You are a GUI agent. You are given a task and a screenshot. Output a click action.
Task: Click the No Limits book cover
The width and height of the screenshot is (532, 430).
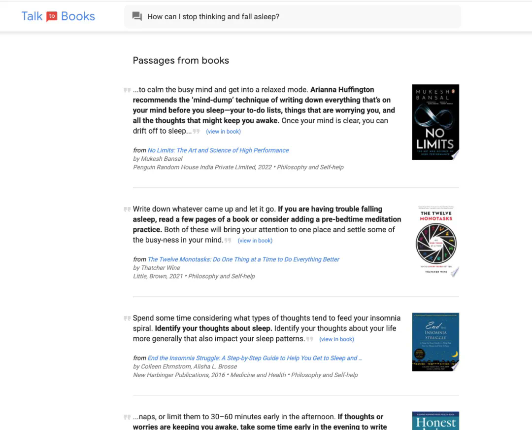(x=435, y=122)
